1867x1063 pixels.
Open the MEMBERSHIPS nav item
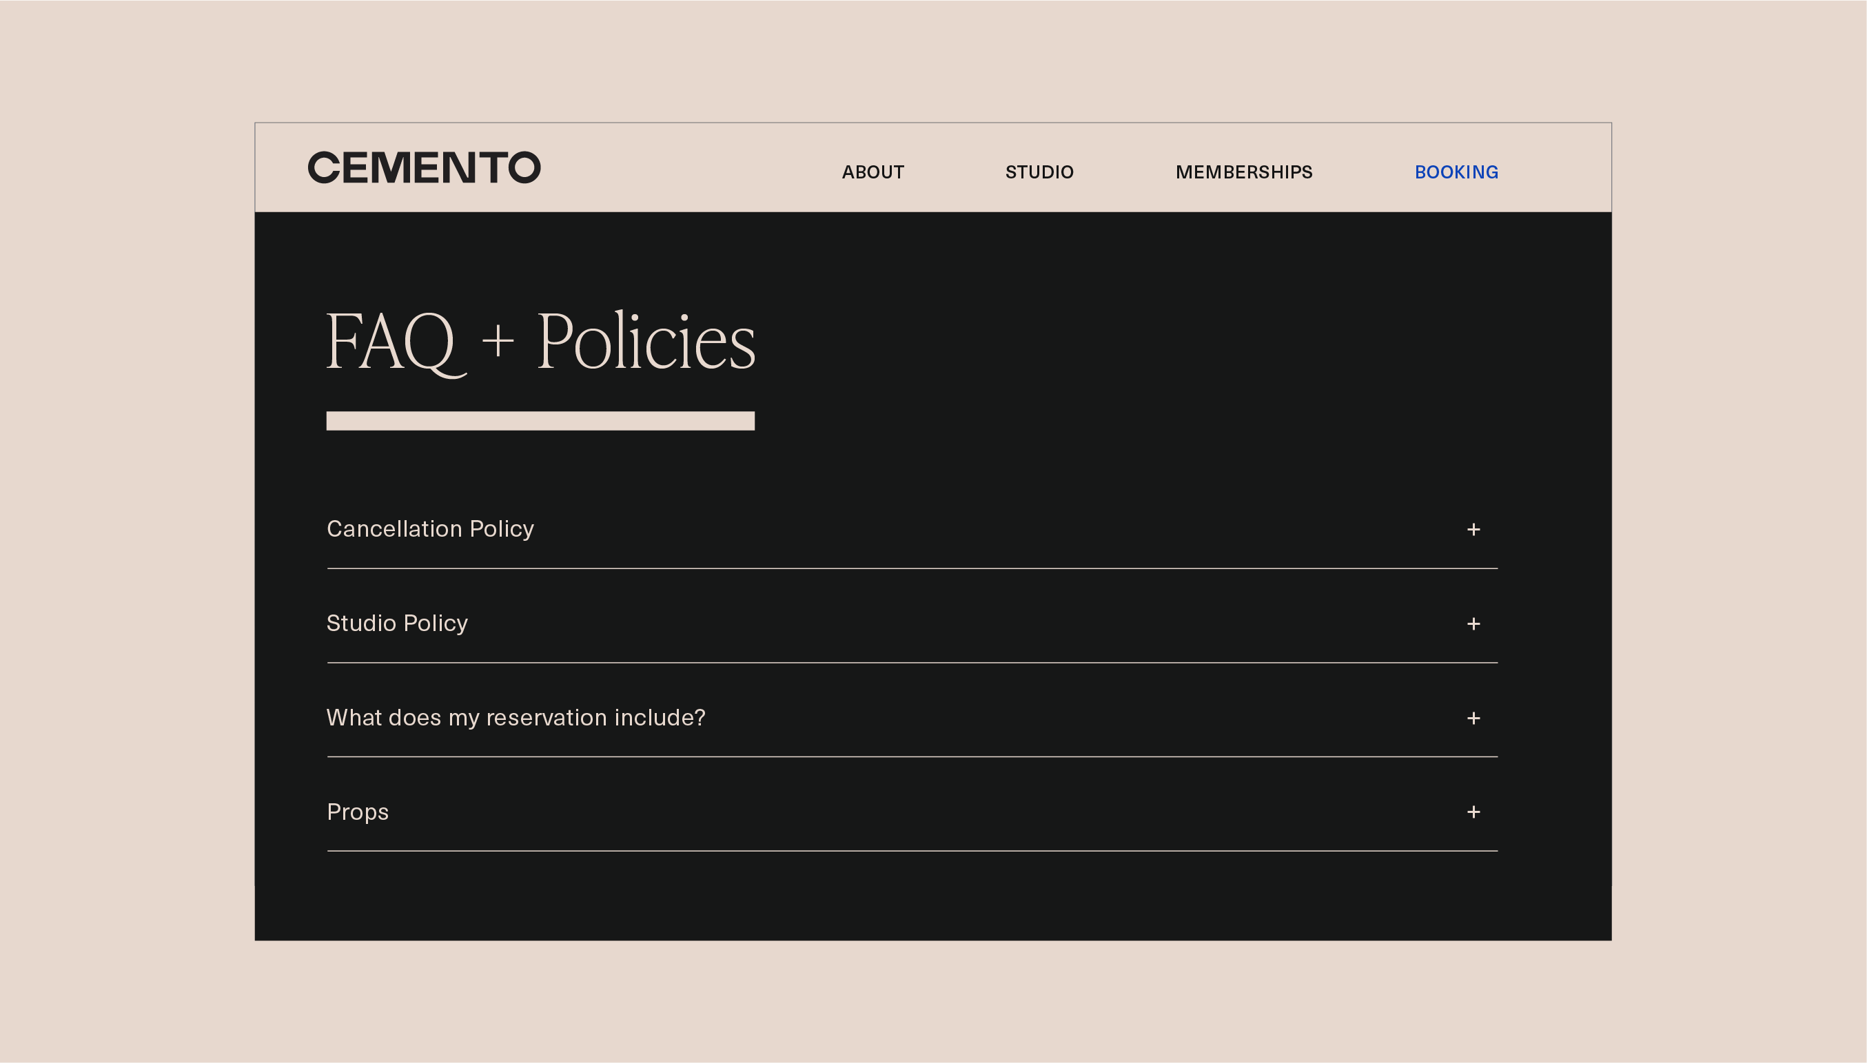pyautogui.click(x=1243, y=172)
